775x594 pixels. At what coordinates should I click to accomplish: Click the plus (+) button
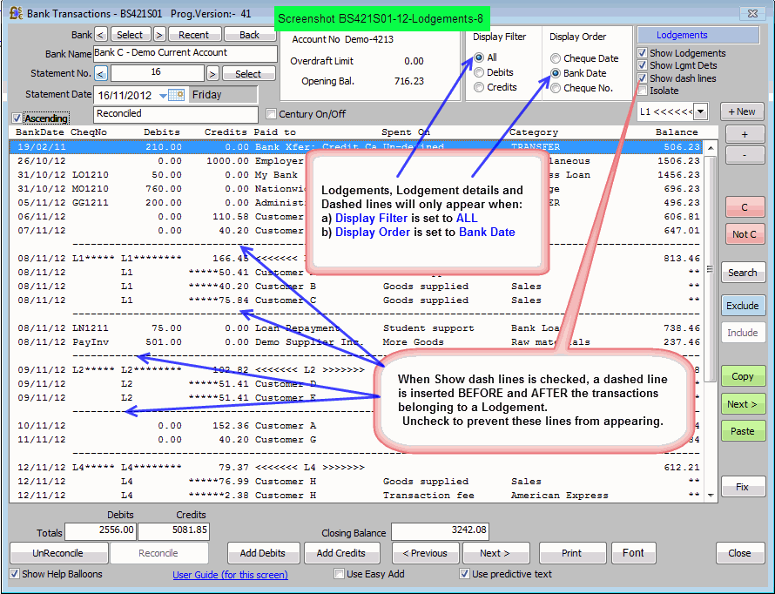[x=745, y=134]
